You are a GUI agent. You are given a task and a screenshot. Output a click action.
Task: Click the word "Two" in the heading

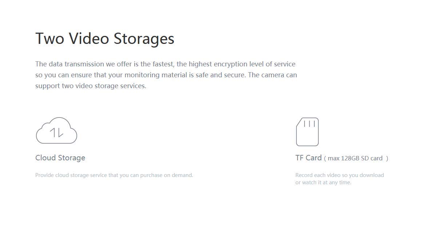pos(50,38)
